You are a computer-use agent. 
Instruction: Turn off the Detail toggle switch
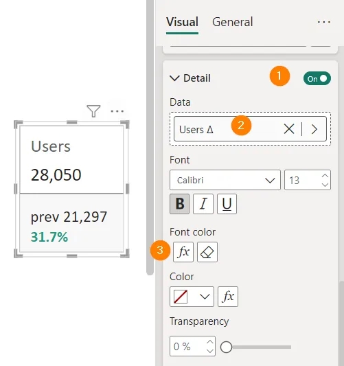pyautogui.click(x=317, y=78)
